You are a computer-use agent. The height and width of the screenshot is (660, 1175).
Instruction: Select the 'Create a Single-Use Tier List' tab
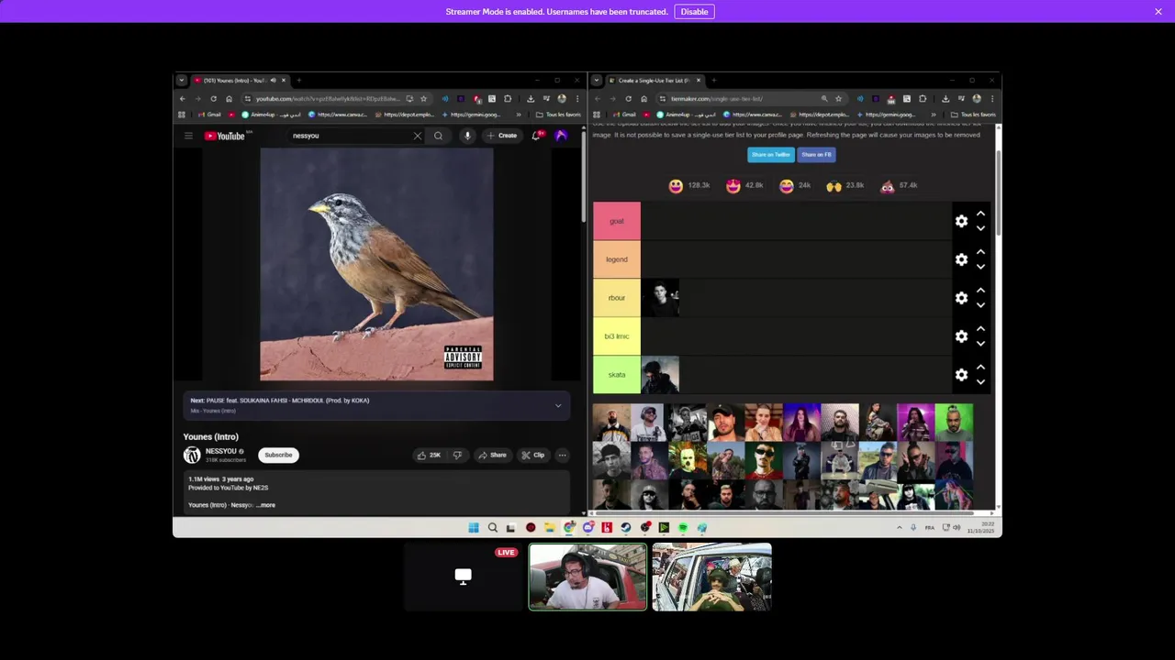654,81
